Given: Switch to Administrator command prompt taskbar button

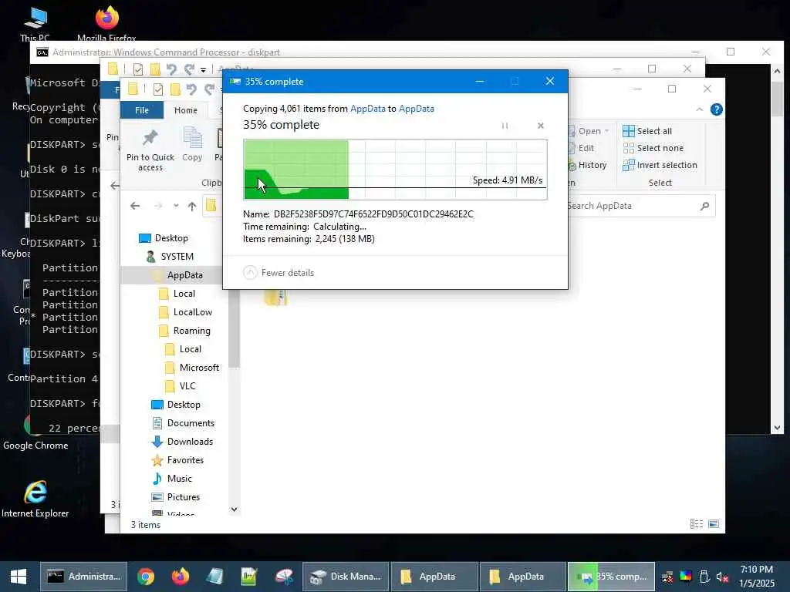Looking at the screenshot, I should coord(83,577).
